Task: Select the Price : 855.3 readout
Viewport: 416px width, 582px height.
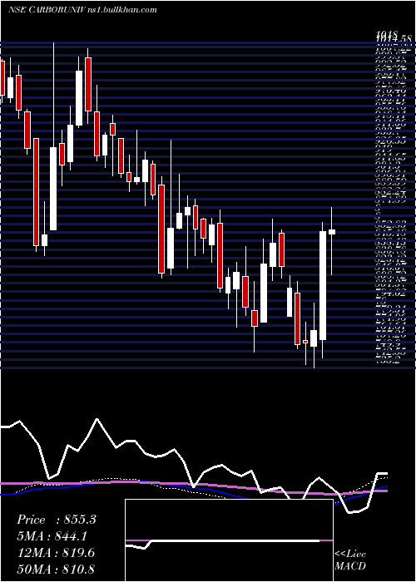Action: point(57,520)
